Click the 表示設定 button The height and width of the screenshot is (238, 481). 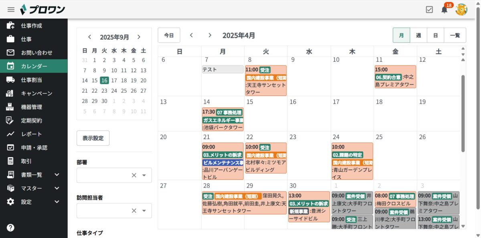coord(93,138)
